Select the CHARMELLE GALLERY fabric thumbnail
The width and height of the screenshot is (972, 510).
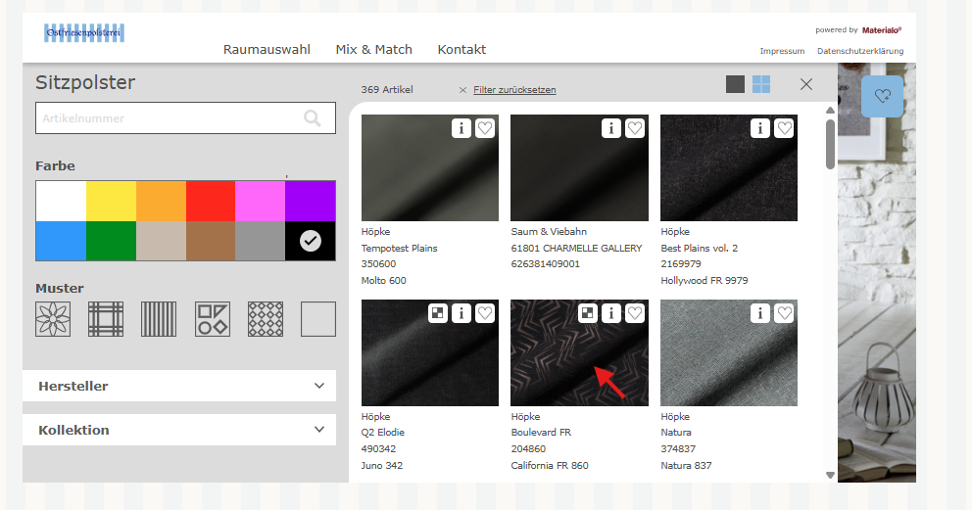tap(580, 167)
